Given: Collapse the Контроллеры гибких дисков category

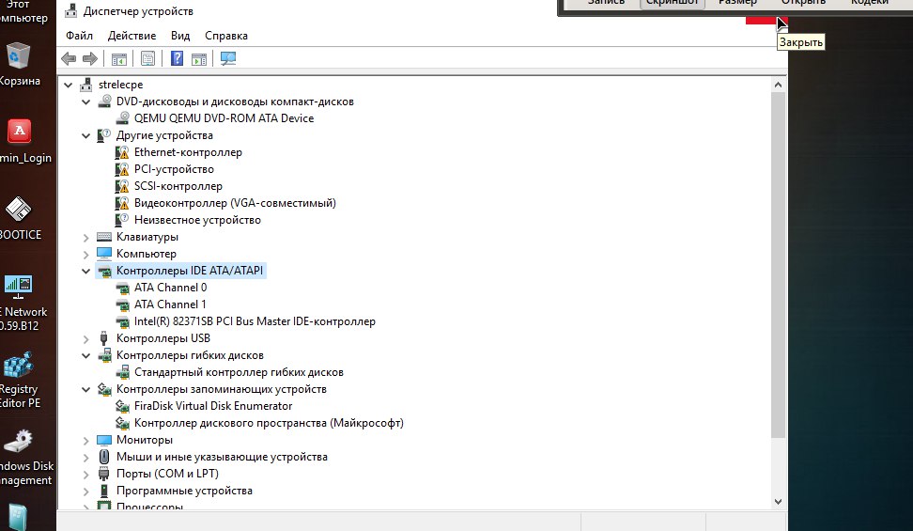Looking at the screenshot, I should (85, 355).
